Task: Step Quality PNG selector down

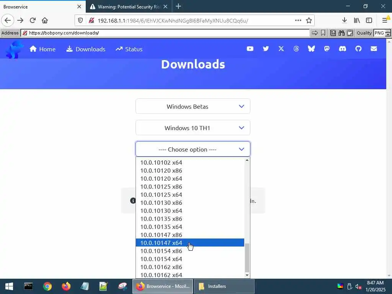Action: tap(388, 35)
